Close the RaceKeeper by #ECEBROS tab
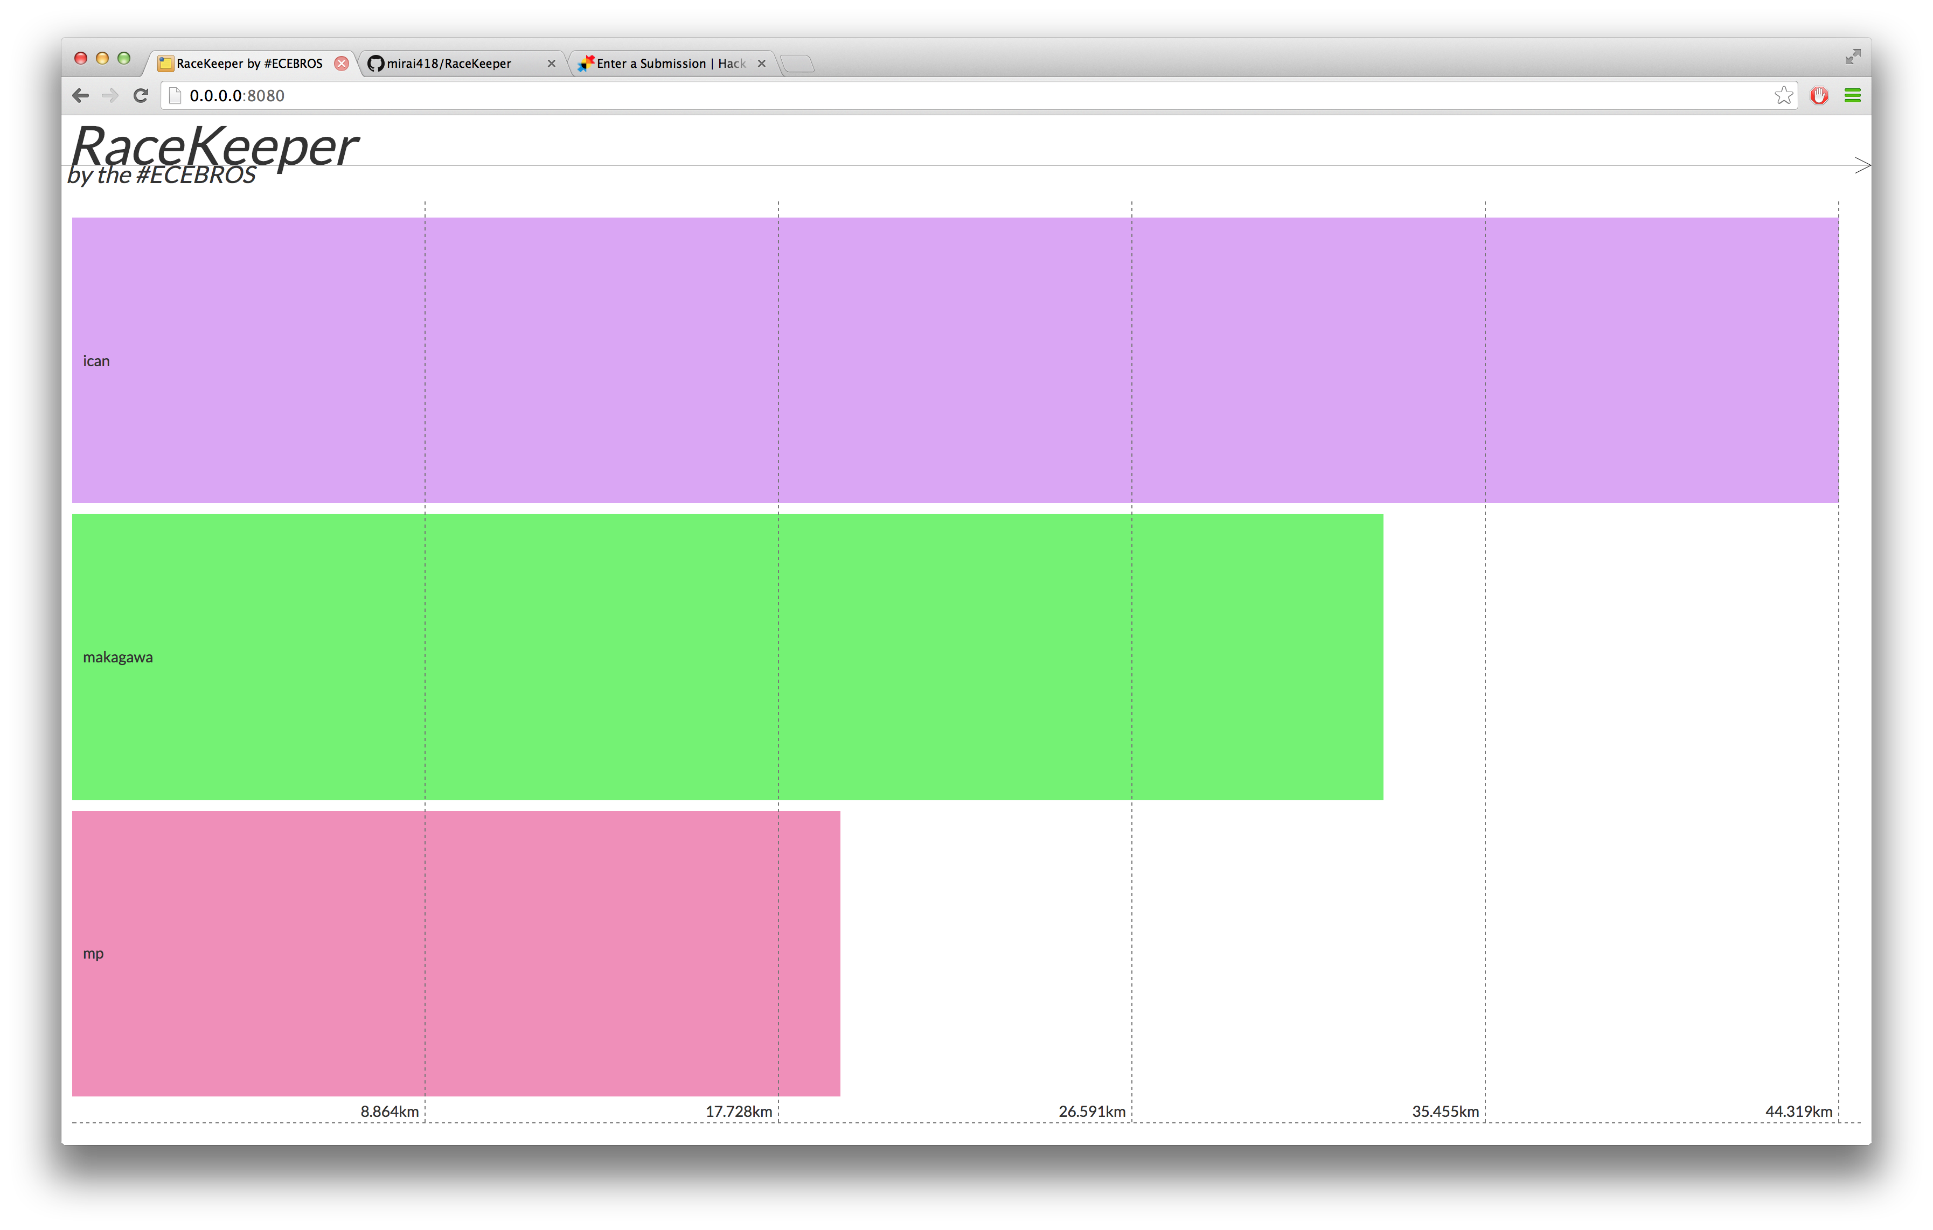The image size is (1933, 1230). (341, 64)
